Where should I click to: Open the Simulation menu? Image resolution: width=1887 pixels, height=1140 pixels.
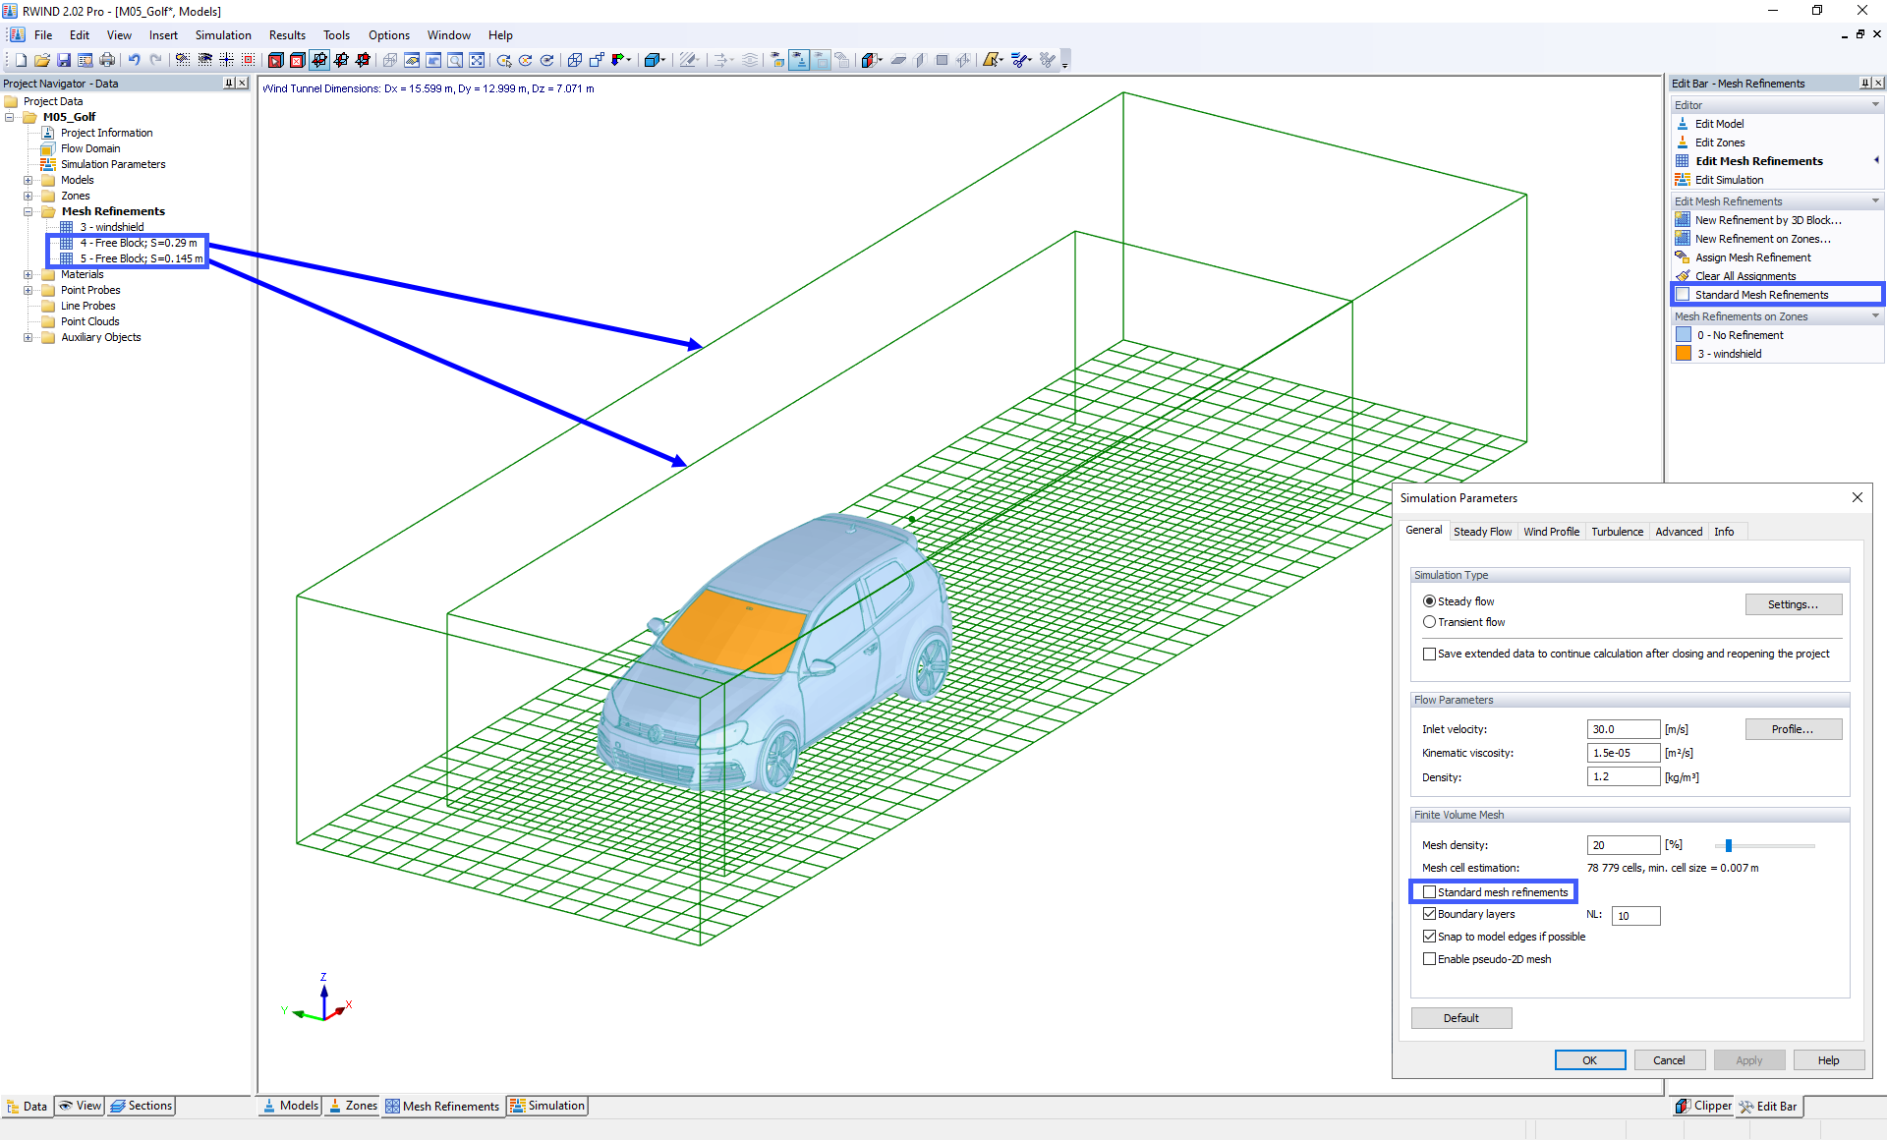pyautogui.click(x=222, y=35)
